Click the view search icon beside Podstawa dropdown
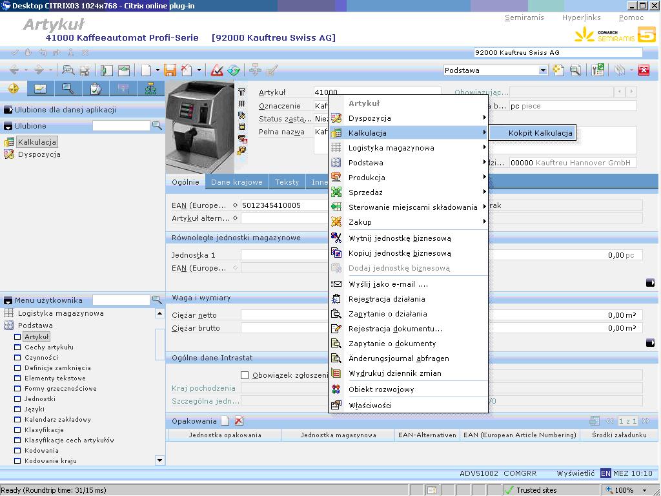 click(x=575, y=70)
